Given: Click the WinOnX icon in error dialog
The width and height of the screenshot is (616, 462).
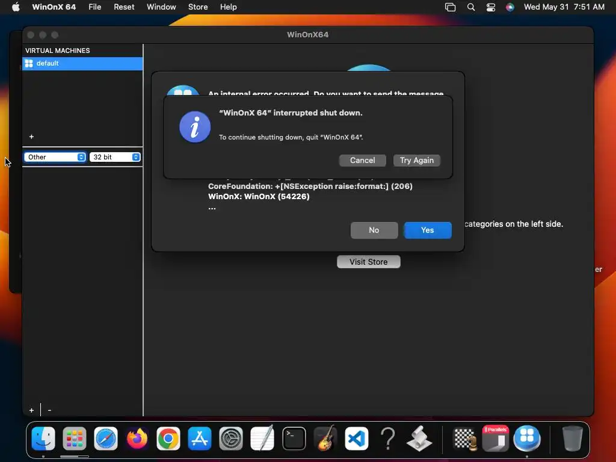Looking at the screenshot, I should 183,91.
